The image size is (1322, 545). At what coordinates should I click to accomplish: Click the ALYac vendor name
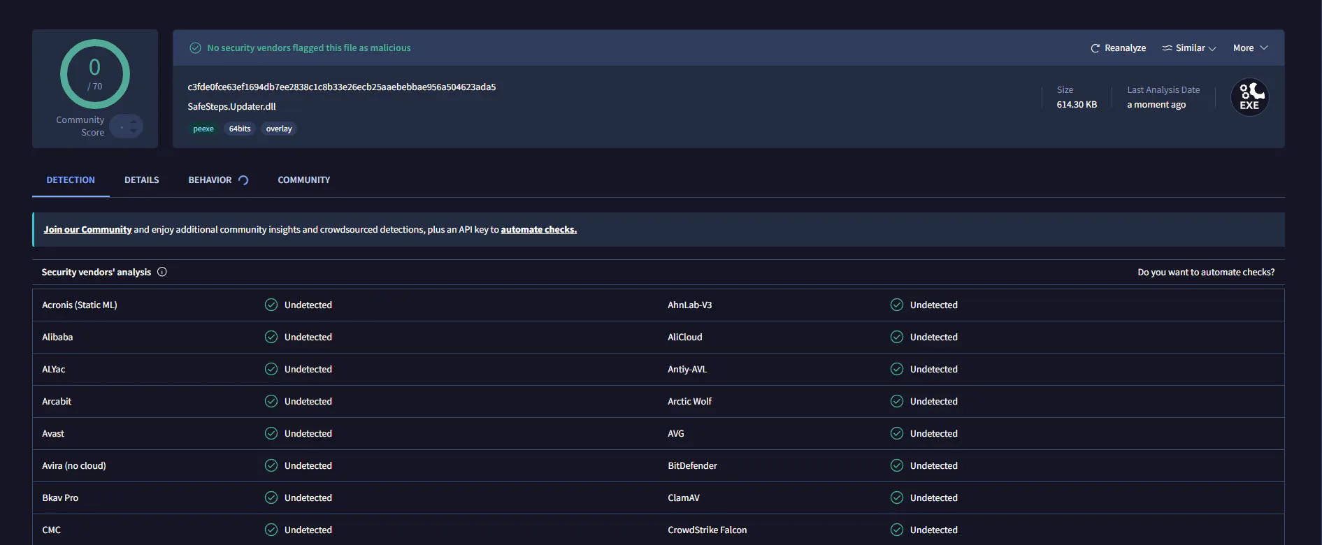(x=54, y=370)
